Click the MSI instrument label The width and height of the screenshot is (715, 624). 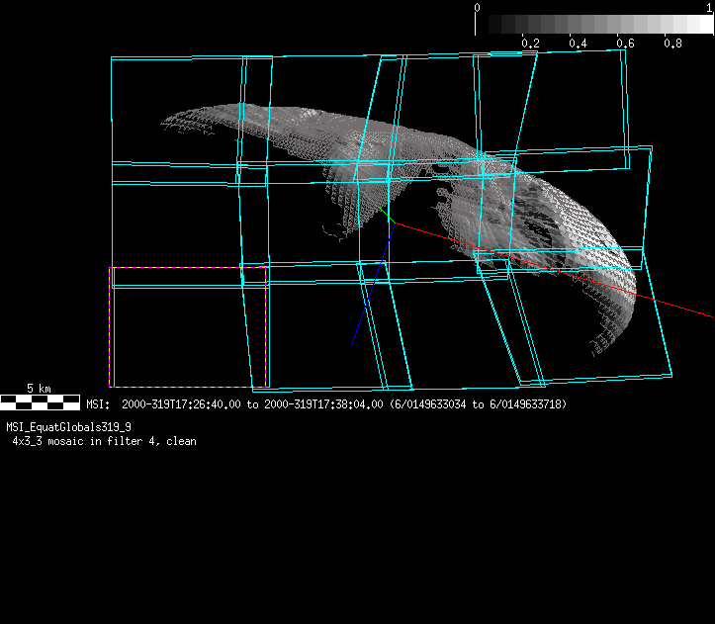[96, 404]
